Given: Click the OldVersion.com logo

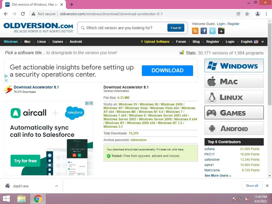Looking at the screenshot, I should 38,28.
